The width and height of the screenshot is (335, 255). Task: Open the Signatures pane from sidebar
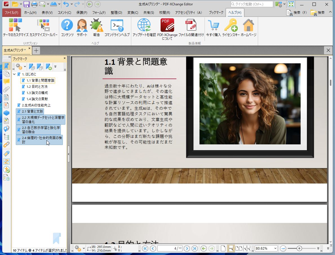pos(6,105)
